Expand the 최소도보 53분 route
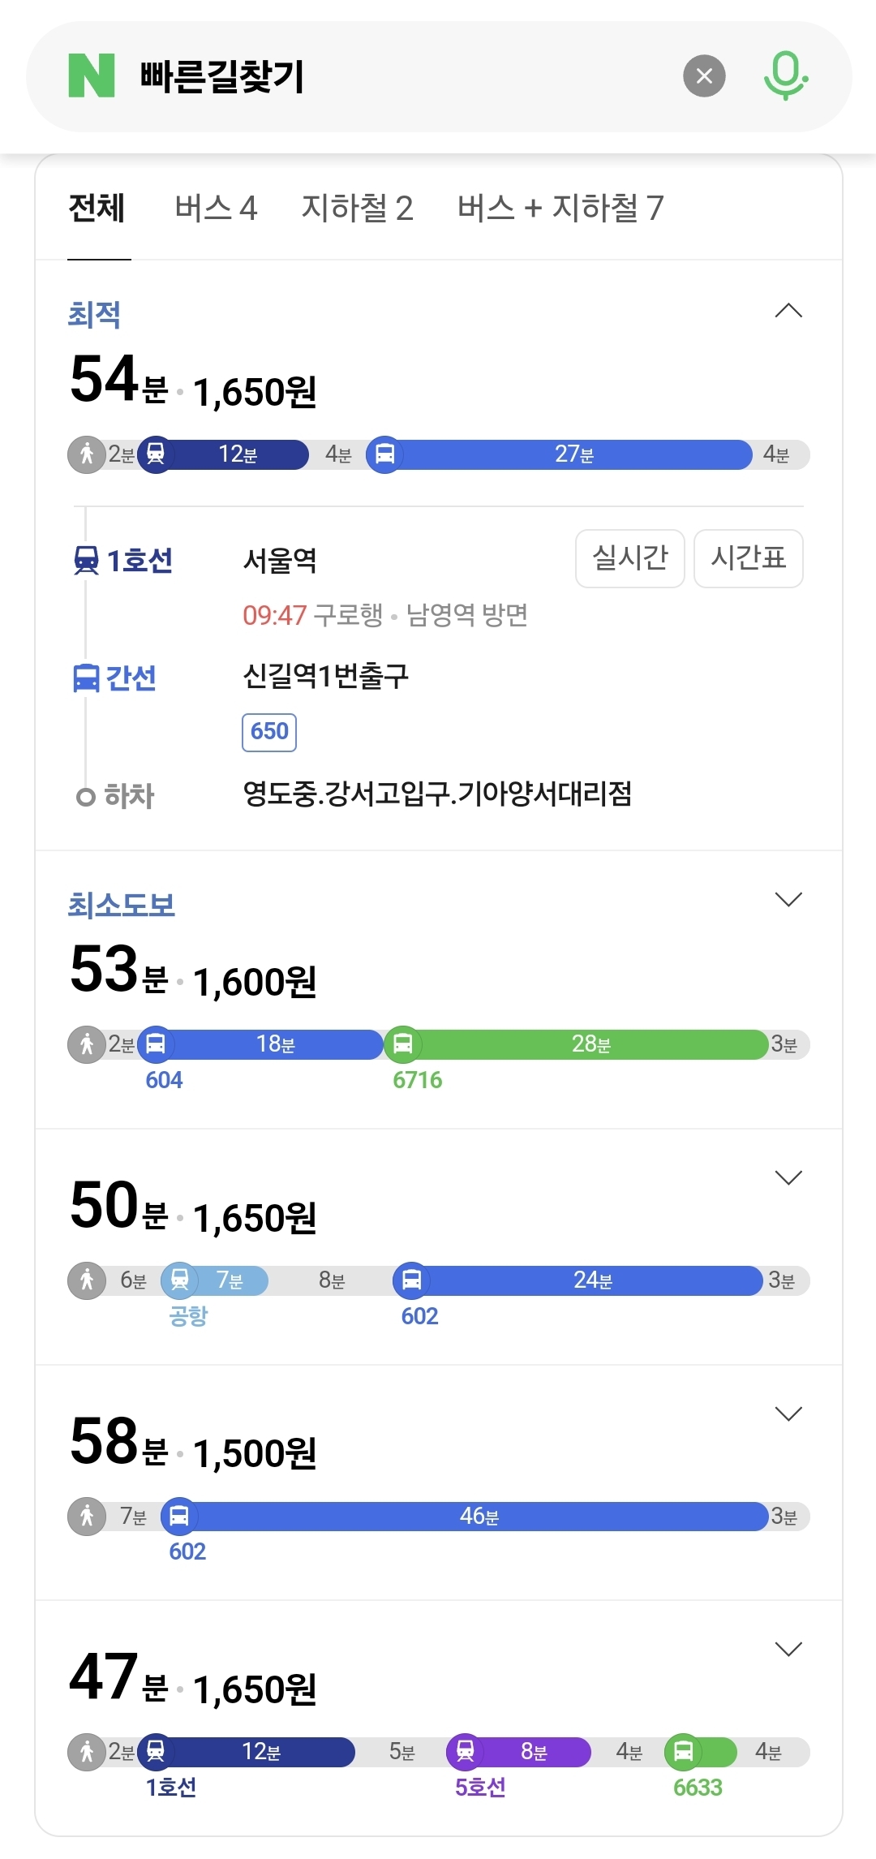Screen dimensions: 876x1859 pos(788,899)
